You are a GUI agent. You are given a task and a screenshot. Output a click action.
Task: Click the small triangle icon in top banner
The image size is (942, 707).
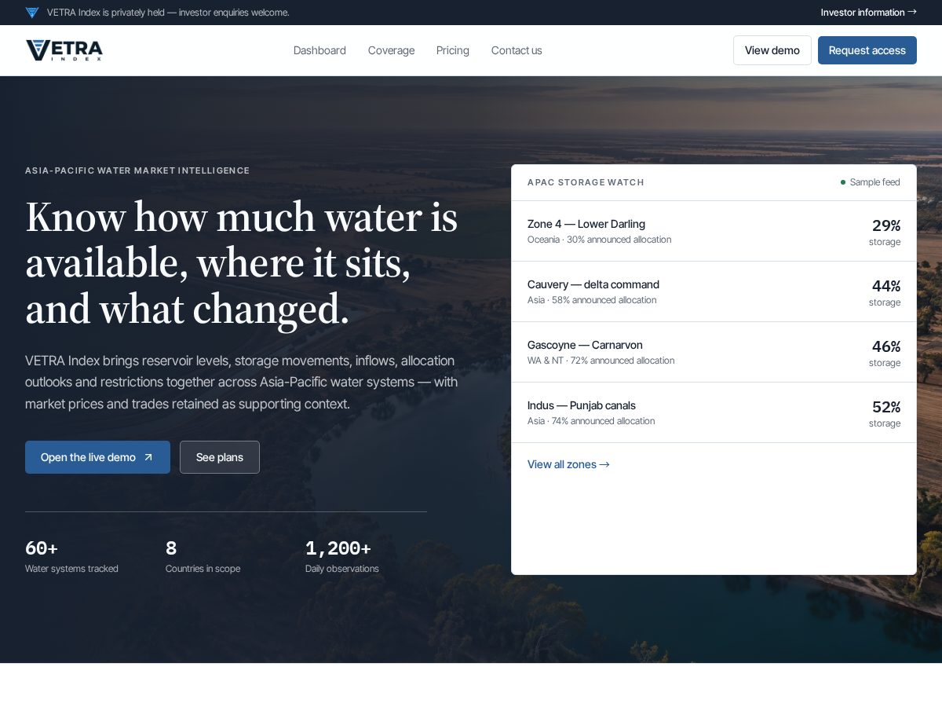click(32, 13)
